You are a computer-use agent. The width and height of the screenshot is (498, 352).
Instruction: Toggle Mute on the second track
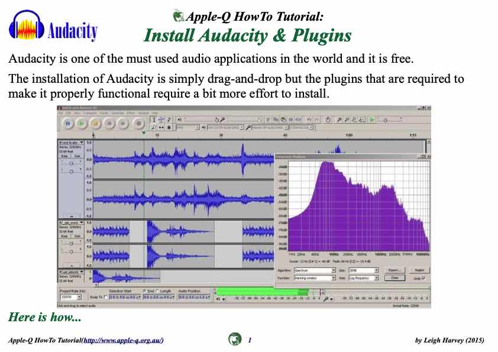point(64,236)
